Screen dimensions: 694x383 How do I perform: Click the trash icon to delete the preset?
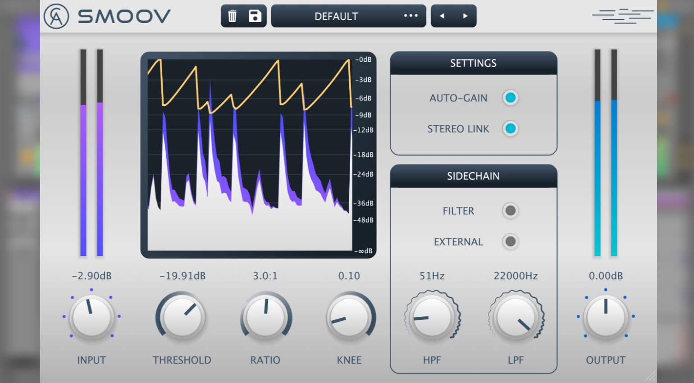pos(233,16)
